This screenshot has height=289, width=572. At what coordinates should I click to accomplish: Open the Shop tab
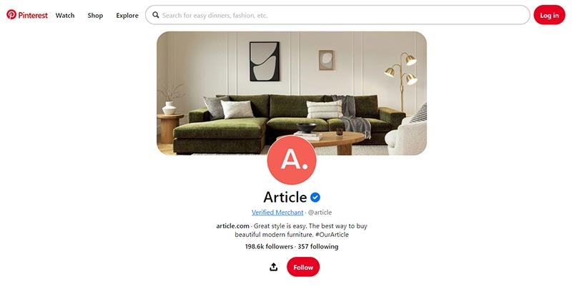click(x=95, y=15)
